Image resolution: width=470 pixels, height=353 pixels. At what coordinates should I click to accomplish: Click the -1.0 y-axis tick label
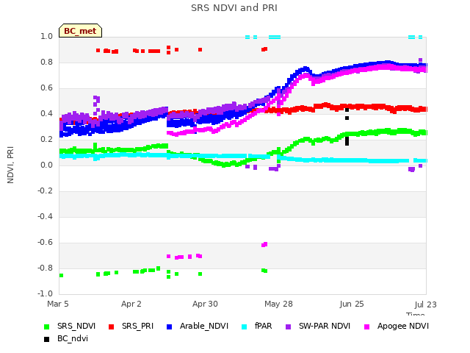(45, 294)
